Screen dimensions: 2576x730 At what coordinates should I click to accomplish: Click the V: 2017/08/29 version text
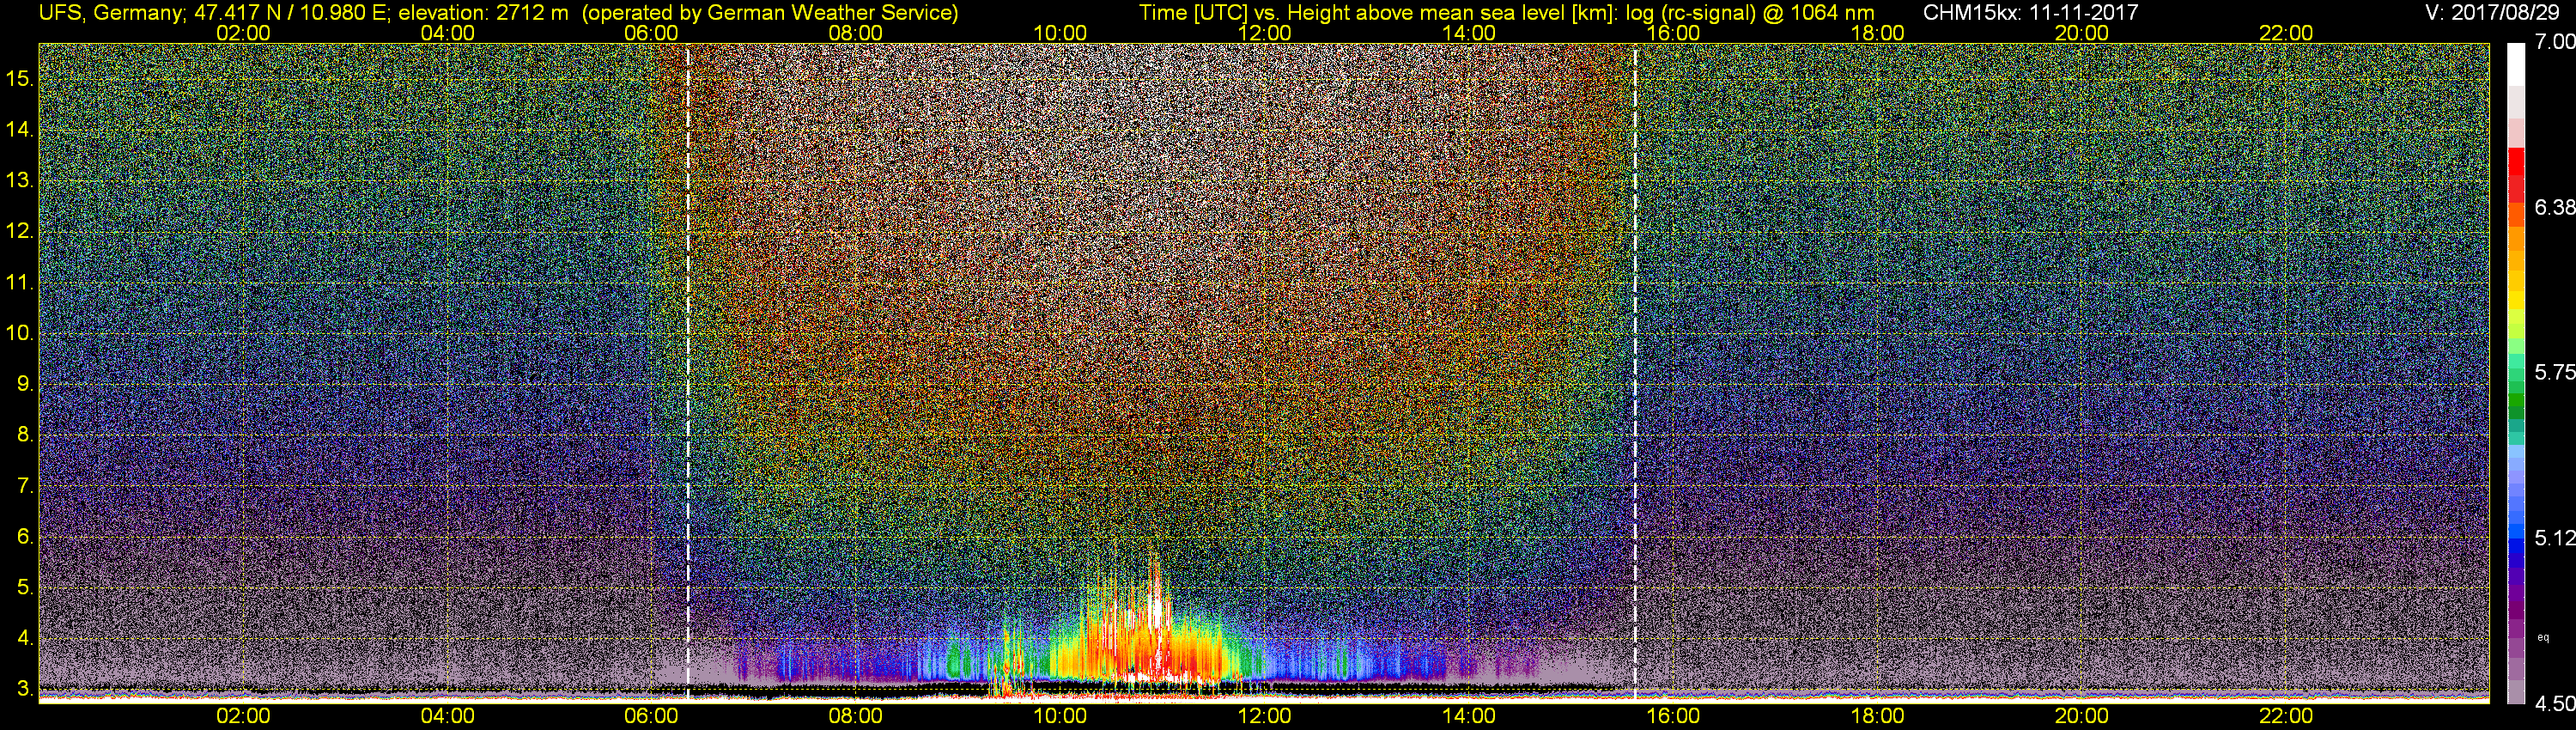pos(2495,13)
